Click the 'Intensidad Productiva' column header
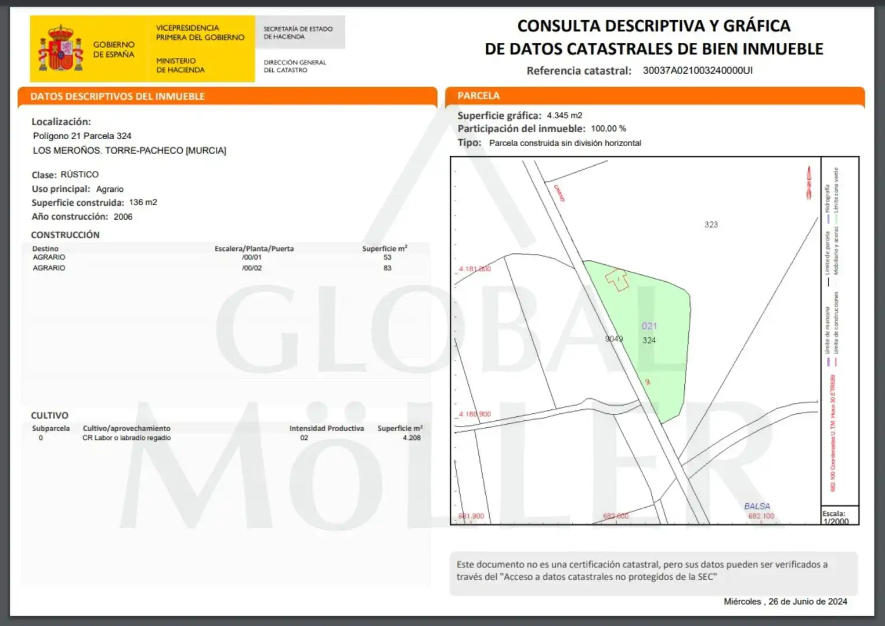The height and width of the screenshot is (626, 885). [x=327, y=428]
